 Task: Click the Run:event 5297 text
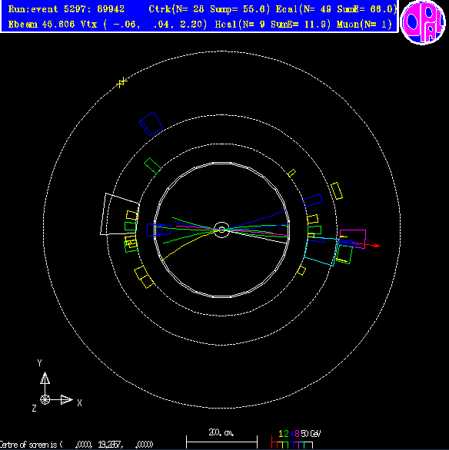(x=66, y=9)
